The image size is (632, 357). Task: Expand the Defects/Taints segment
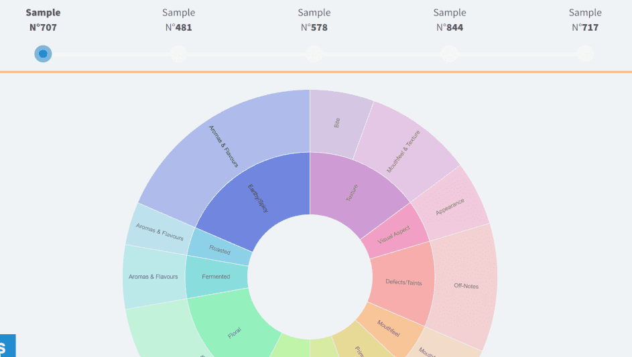pyautogui.click(x=403, y=282)
